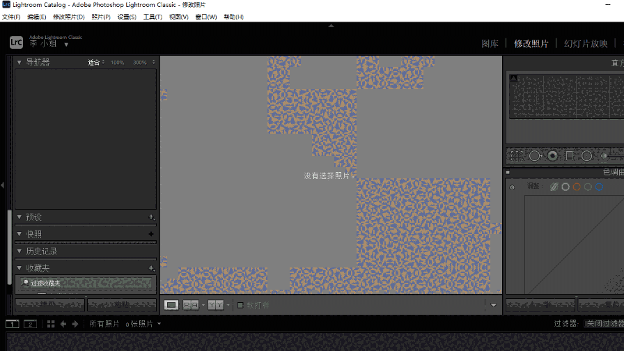This screenshot has width=624, height=351.
Task: Activate the Red Eye Correction tool
Action: (552, 156)
